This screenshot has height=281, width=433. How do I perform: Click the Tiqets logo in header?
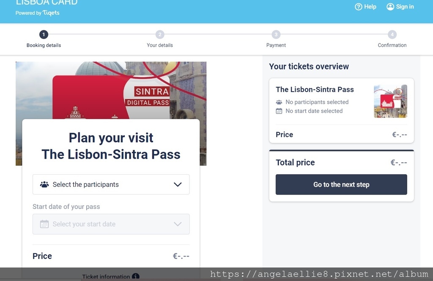[x=51, y=13]
